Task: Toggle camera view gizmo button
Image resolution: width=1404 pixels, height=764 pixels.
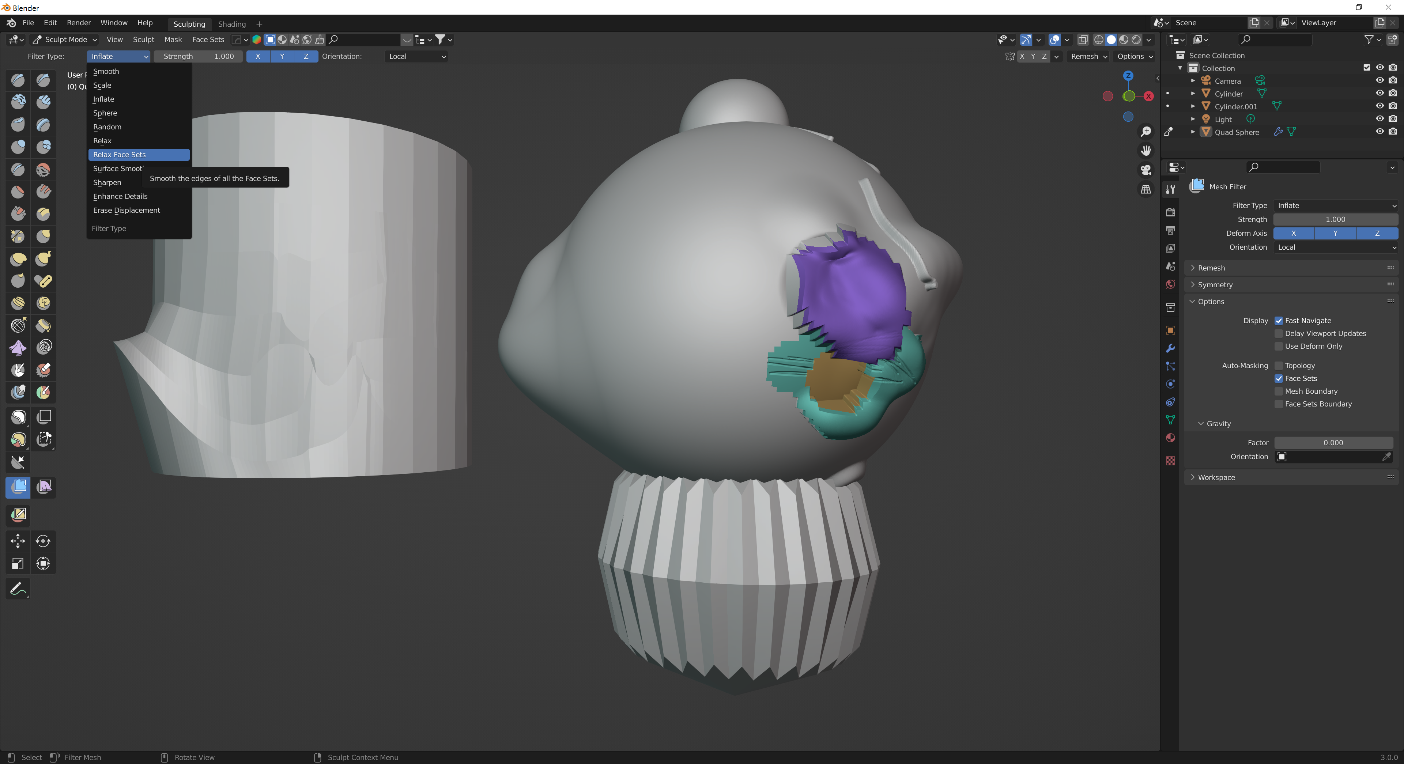Action: [x=1146, y=170]
